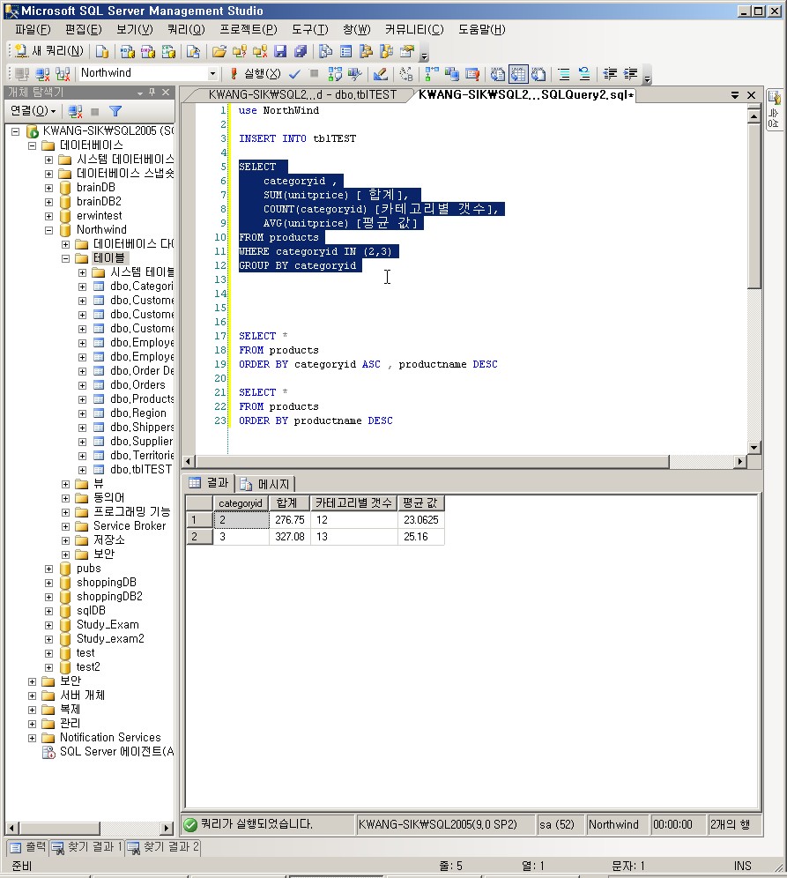Click the Parse checkmark icon
This screenshot has height=878, width=787.
(294, 73)
